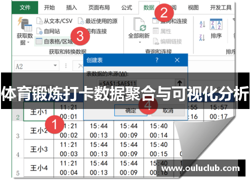Open the 排序 sort dialog icon

pos(216,24)
